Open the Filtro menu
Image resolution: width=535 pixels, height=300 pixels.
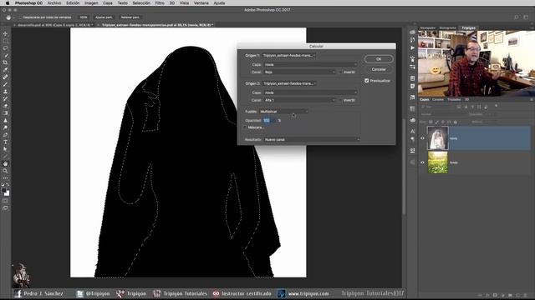pyautogui.click(x=160, y=3)
